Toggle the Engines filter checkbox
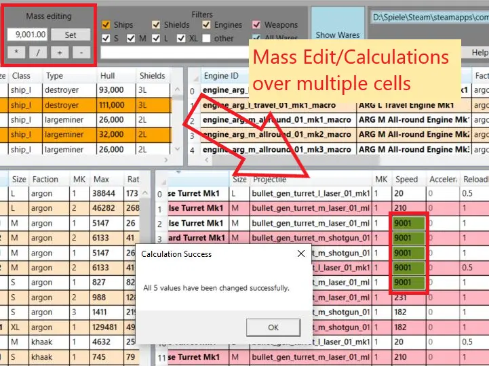Image resolution: width=489 pixels, height=366 pixels. click(206, 24)
